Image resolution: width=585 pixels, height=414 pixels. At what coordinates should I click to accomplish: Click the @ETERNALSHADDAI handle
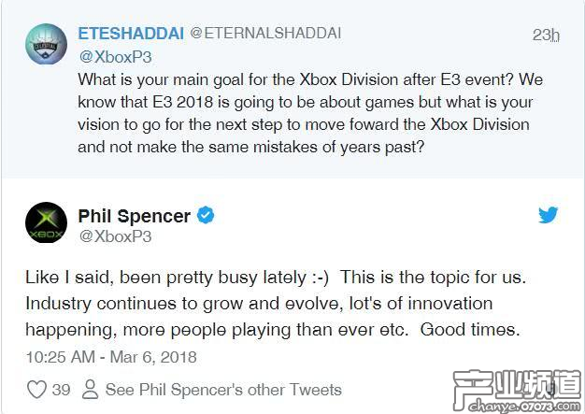click(265, 34)
